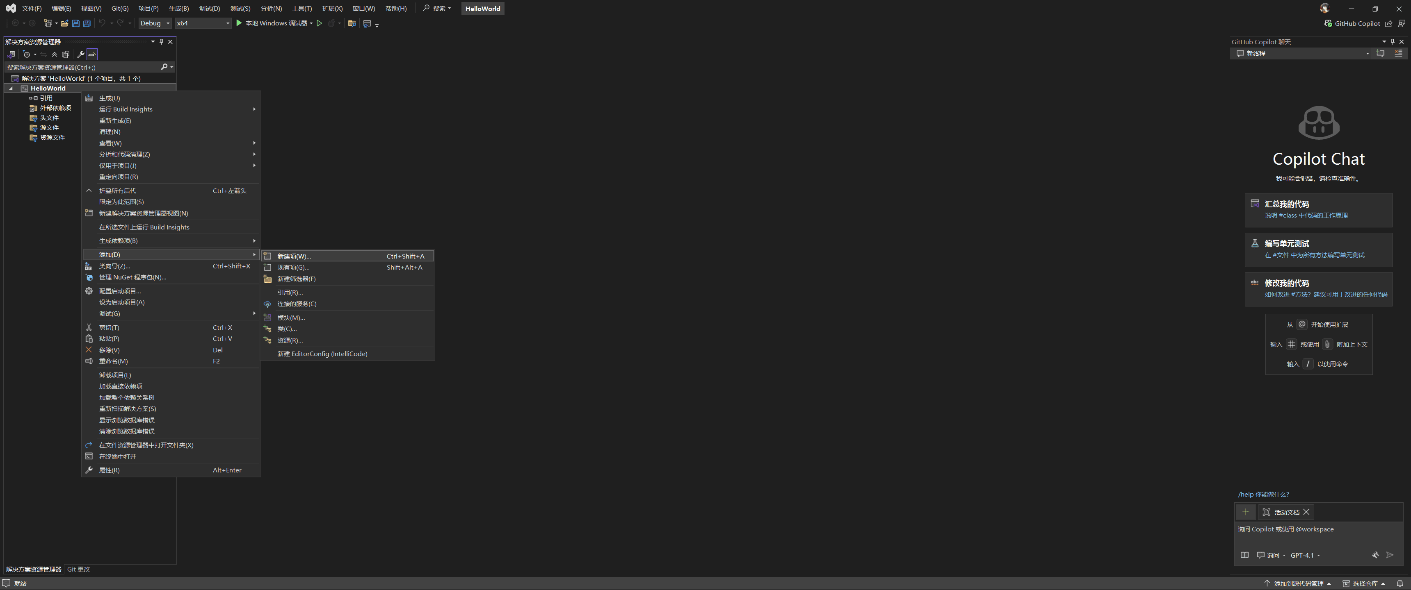Click the 汇总我的代码 suggestion card
The image size is (1411, 590).
1318,210
